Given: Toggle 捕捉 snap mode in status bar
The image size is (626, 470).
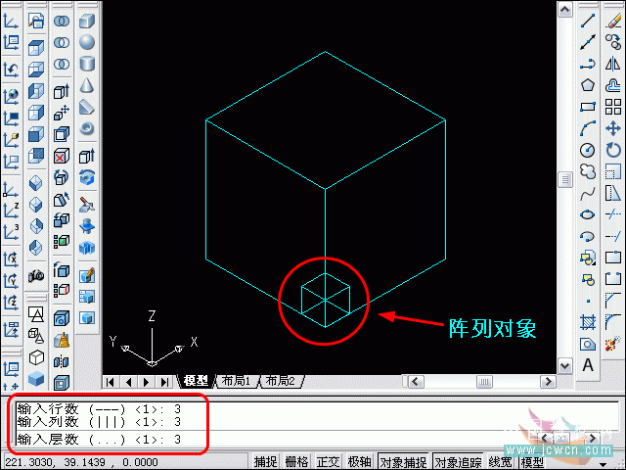Looking at the screenshot, I should click(x=266, y=462).
